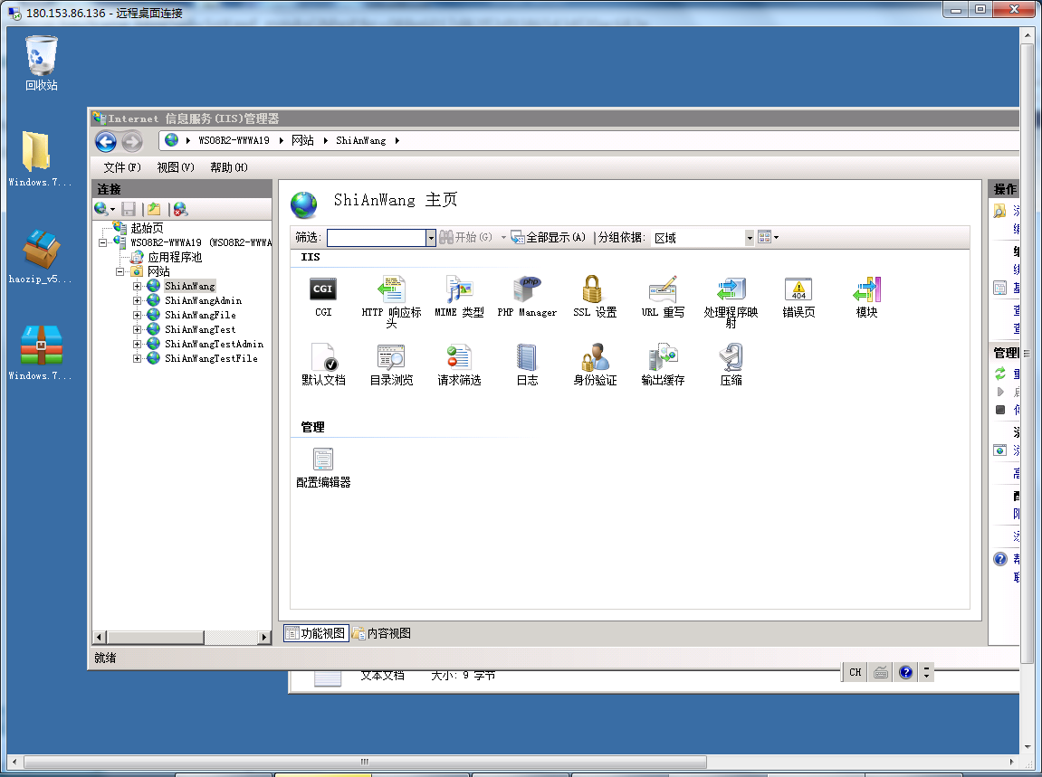1042x777 pixels.
Task: Open the MIME 类型 icon
Action: point(459,296)
